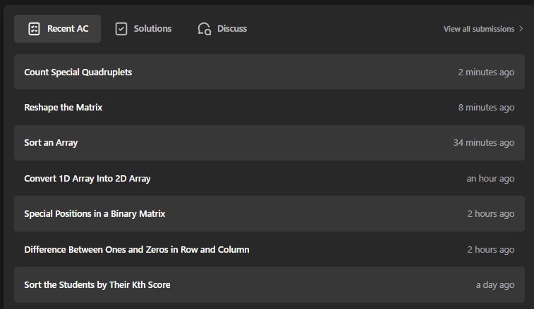
Task: Switch to the Recent AC tab
Action: point(57,29)
